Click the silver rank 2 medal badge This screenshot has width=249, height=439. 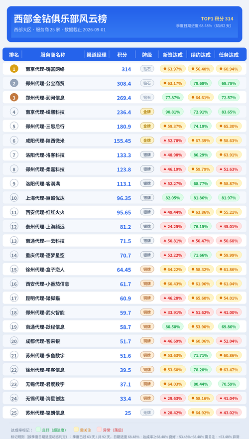14,83
